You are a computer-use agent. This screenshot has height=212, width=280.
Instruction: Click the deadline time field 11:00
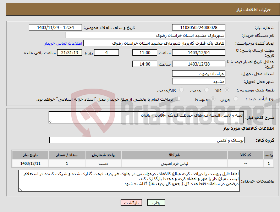pos(145,52)
